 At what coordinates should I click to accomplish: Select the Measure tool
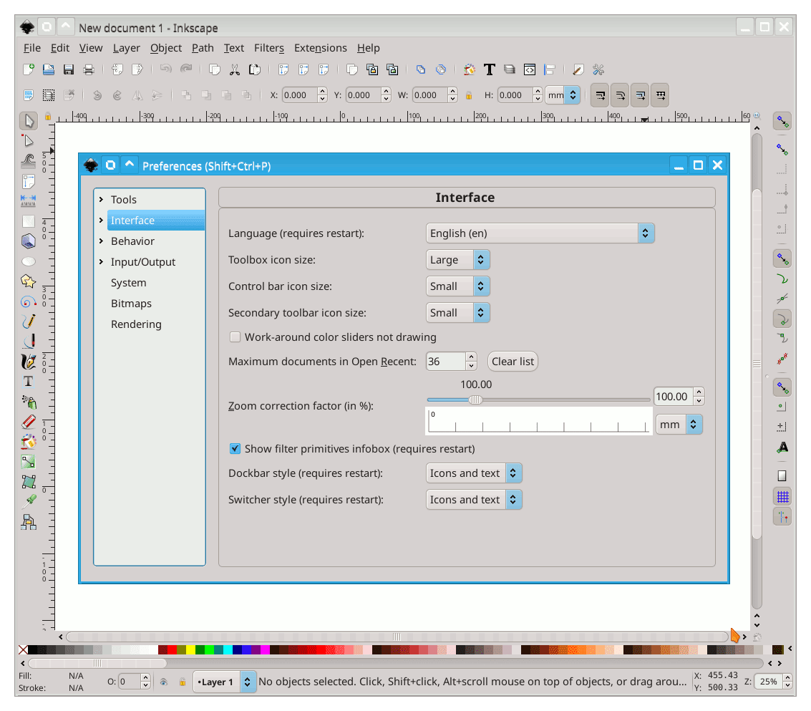(x=29, y=200)
